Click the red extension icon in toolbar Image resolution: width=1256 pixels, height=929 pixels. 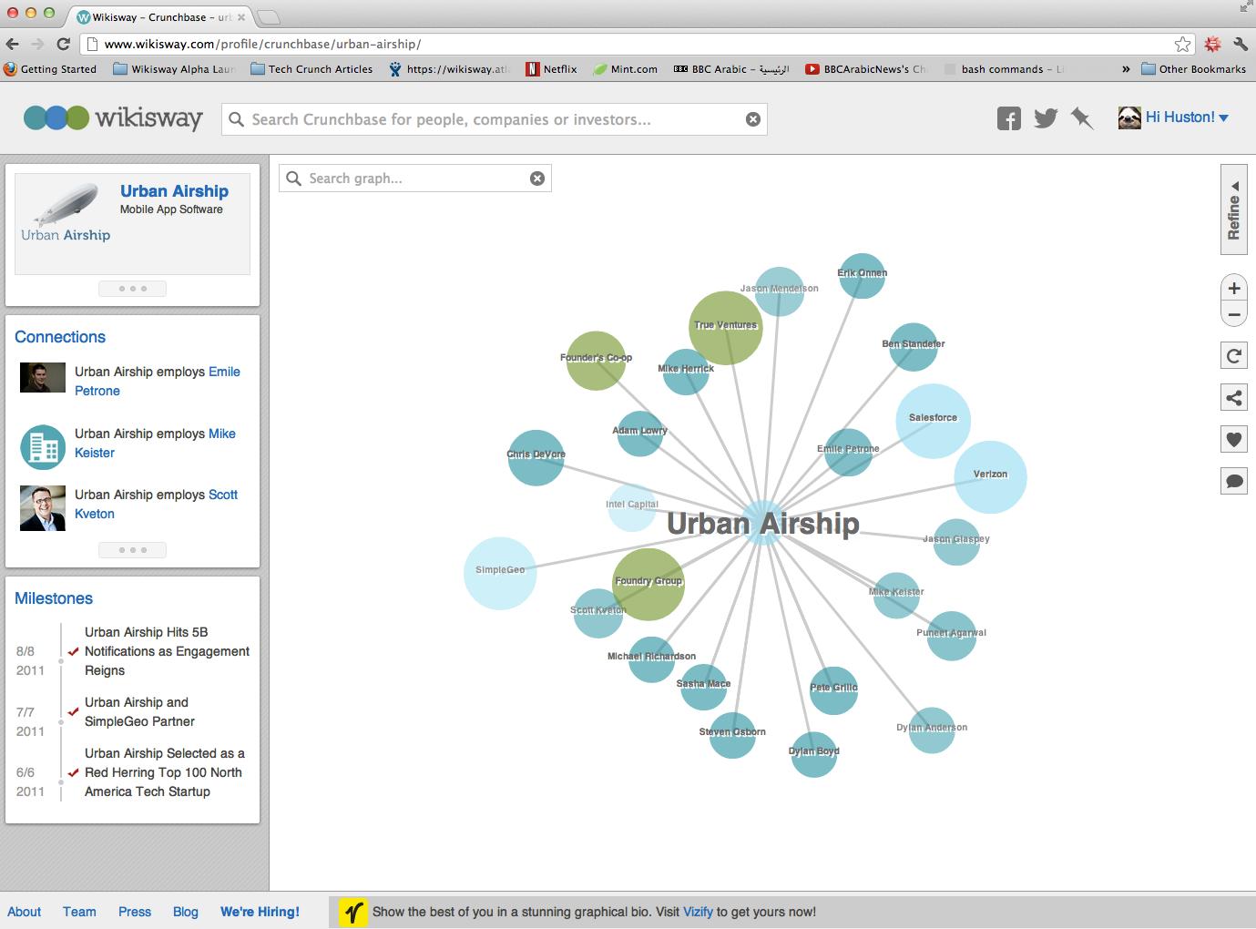coord(1212,44)
